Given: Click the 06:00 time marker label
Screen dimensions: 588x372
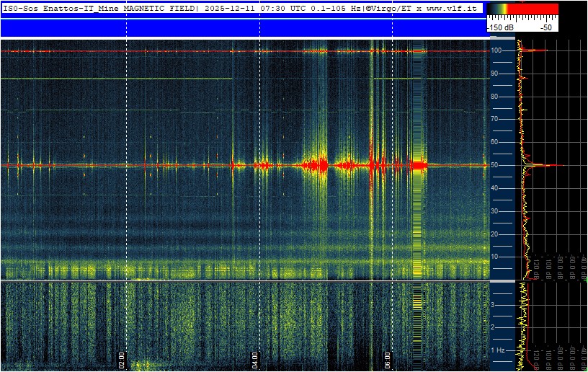Looking at the screenshot, I should (388, 360).
